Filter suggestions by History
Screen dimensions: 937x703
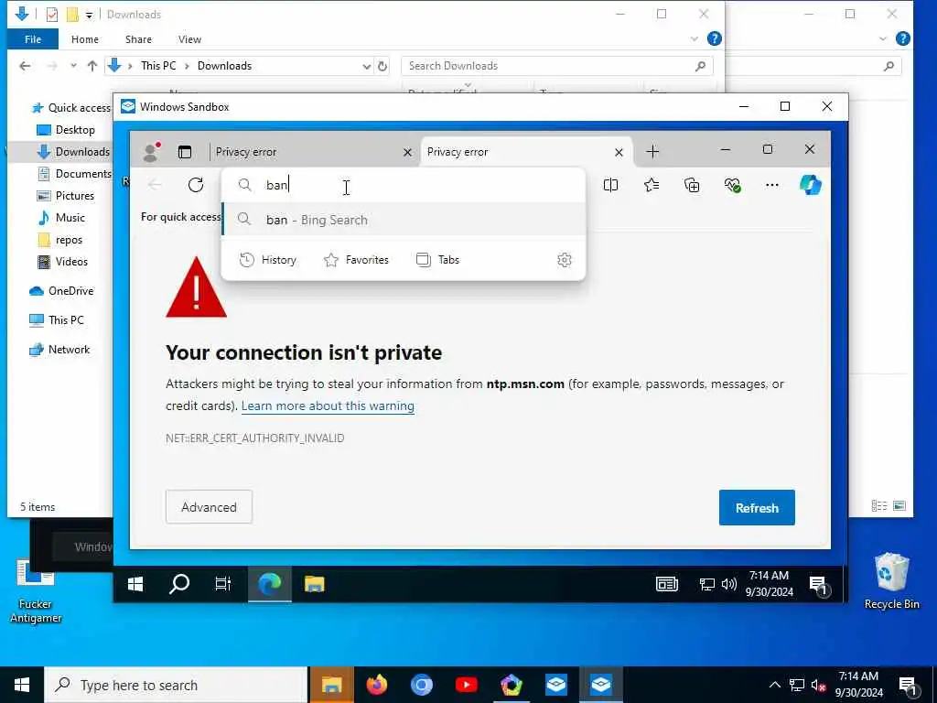(268, 259)
